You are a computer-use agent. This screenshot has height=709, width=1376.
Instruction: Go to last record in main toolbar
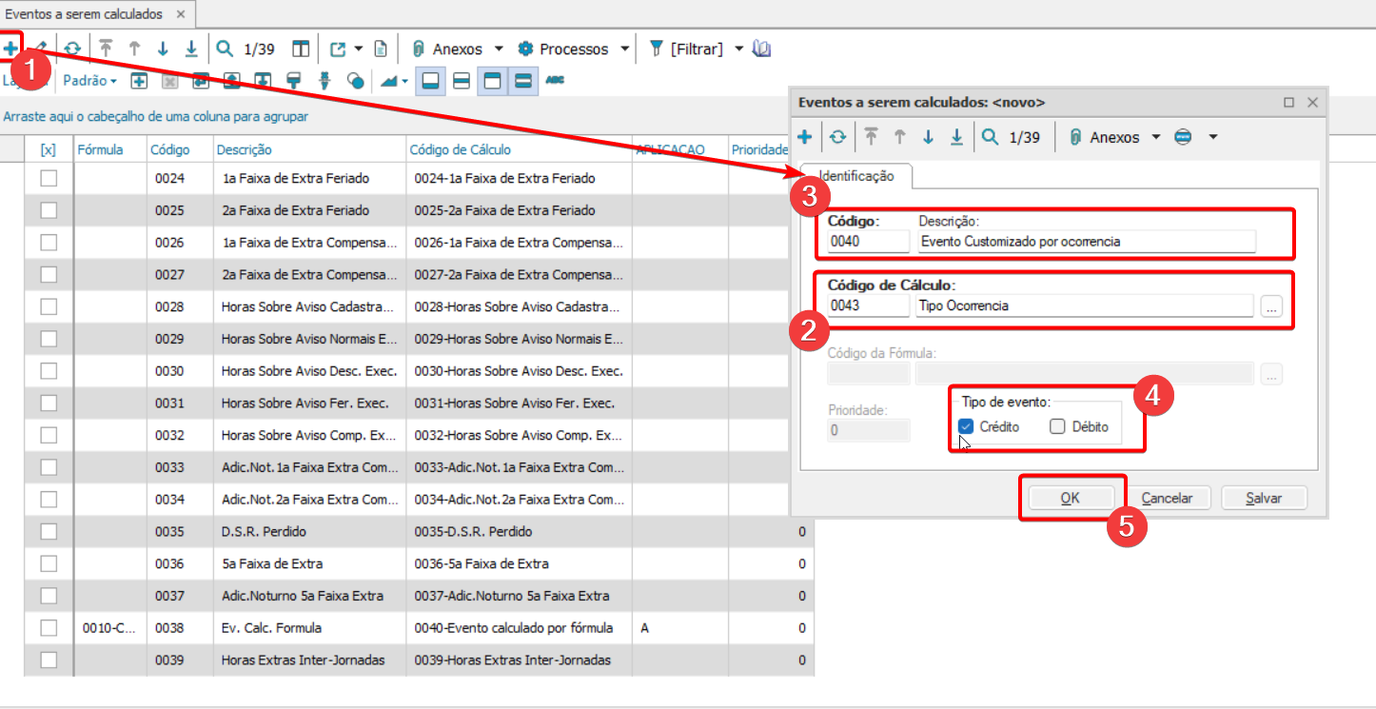[191, 49]
